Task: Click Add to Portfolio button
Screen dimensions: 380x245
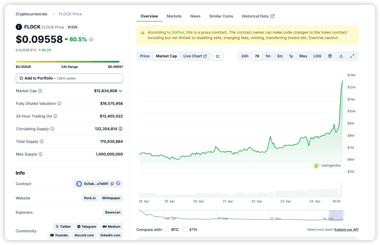Action: coord(69,78)
